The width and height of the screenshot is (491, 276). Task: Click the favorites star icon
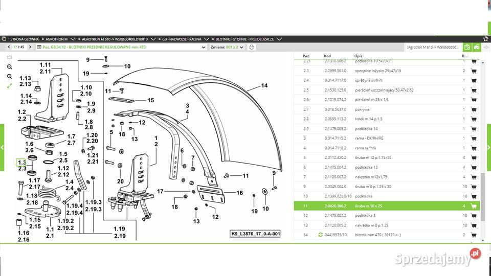(486, 39)
